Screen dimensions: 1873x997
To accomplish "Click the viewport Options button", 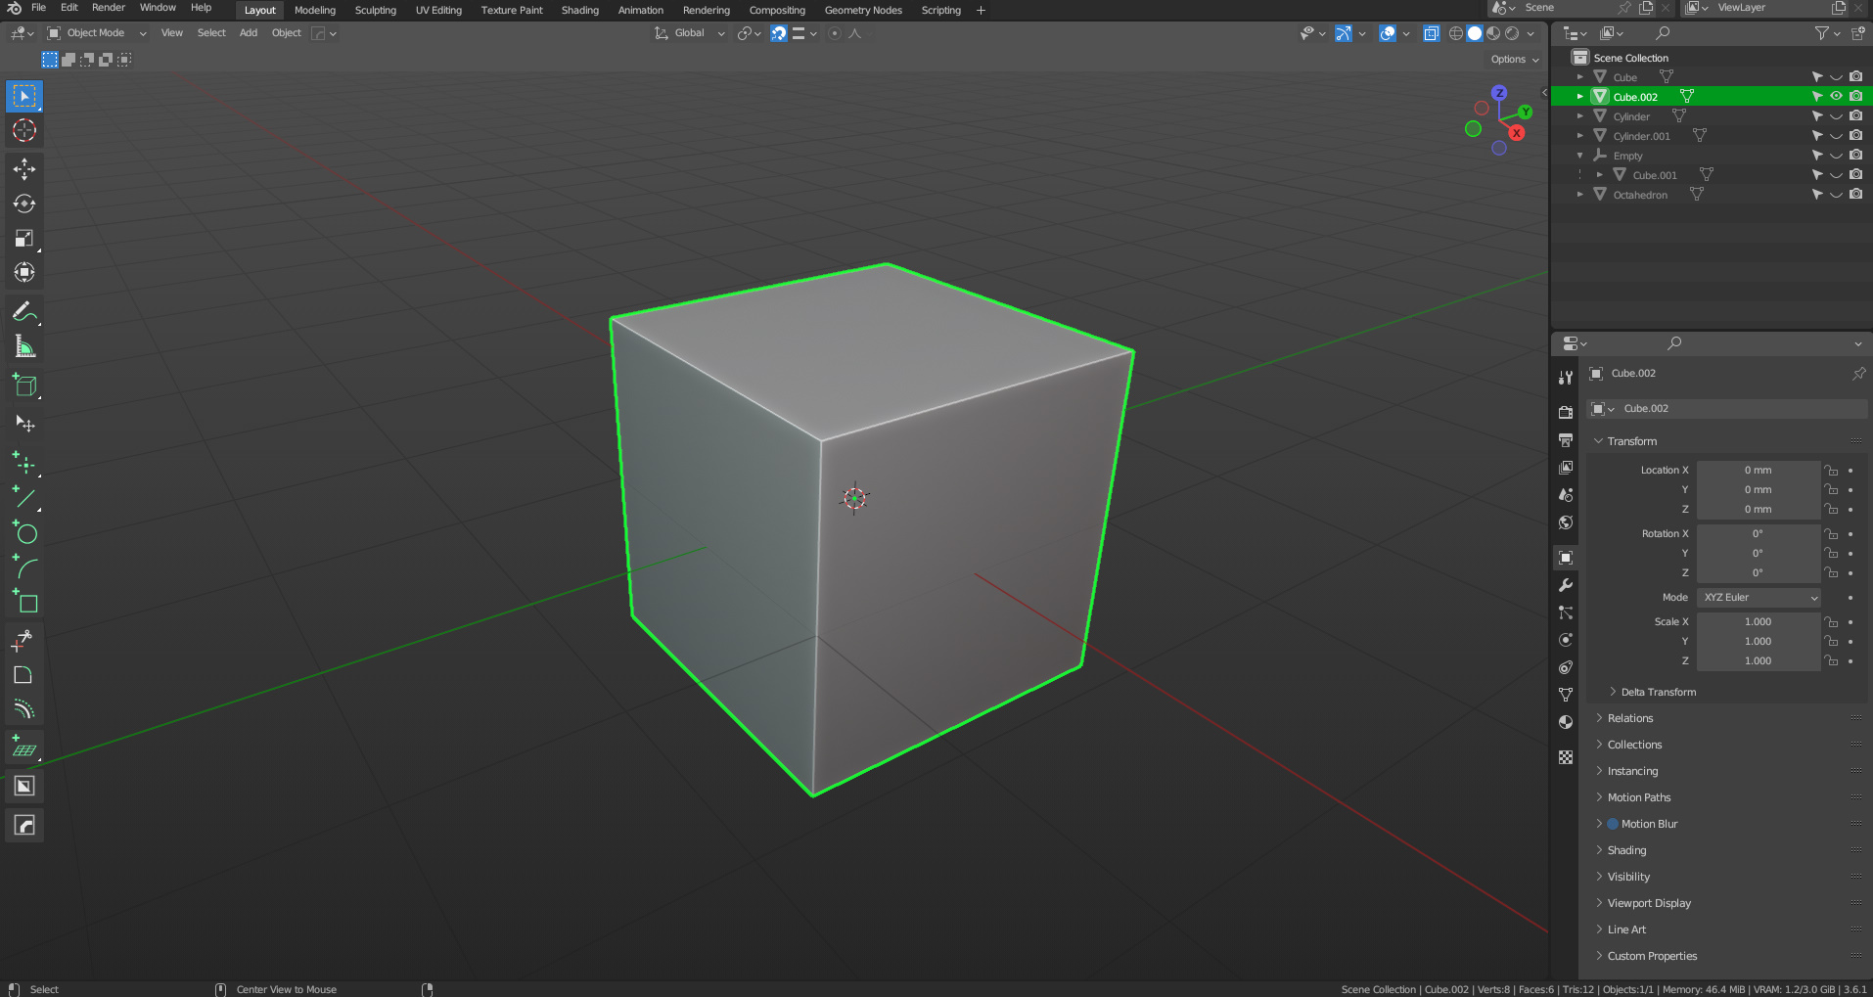I will 1514,60.
